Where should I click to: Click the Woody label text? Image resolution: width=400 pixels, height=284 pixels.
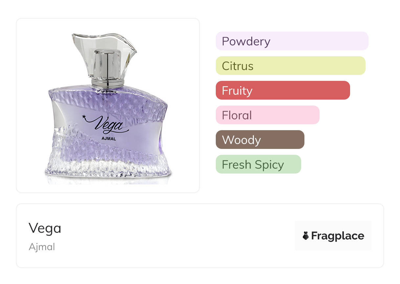tap(241, 140)
